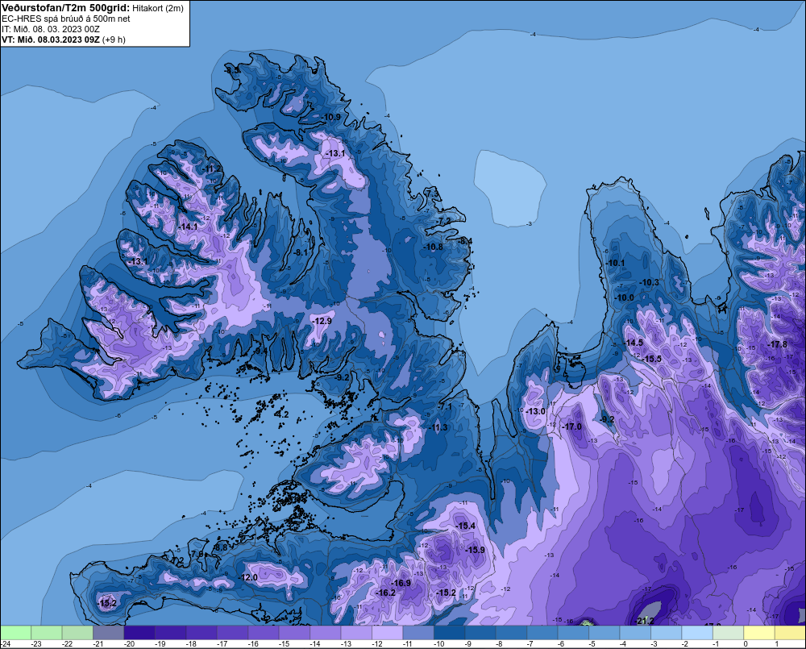Click the legend color swatch labeled -21
Screen dimensions: 806x649
[x=109, y=632]
